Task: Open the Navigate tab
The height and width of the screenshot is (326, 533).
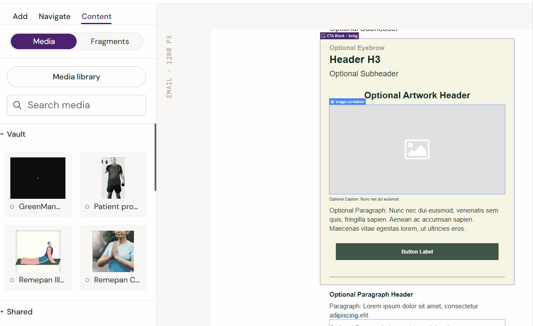Action: (x=55, y=16)
